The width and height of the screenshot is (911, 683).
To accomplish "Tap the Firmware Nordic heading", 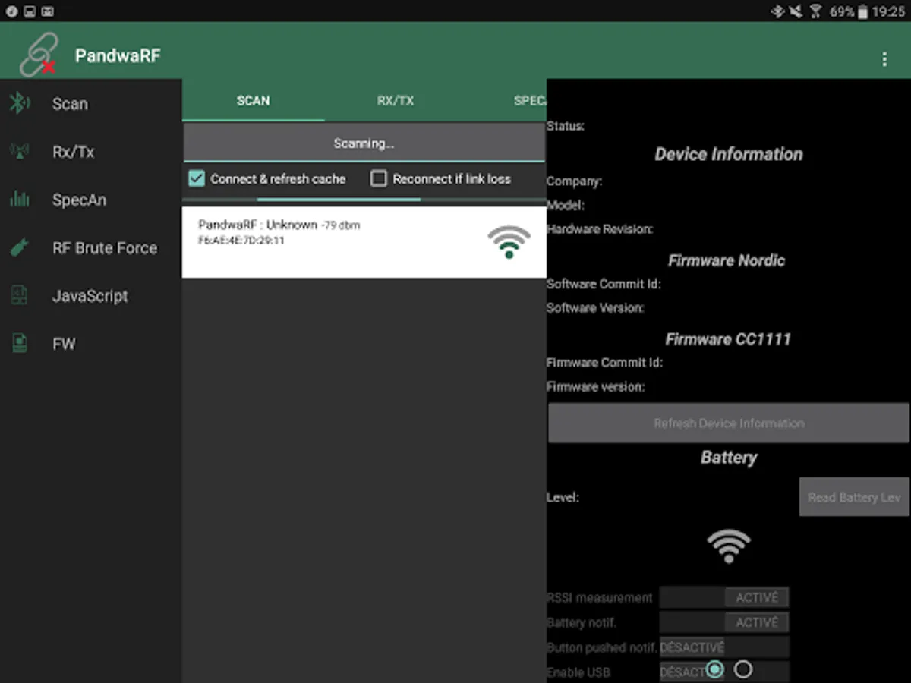I will [x=727, y=260].
